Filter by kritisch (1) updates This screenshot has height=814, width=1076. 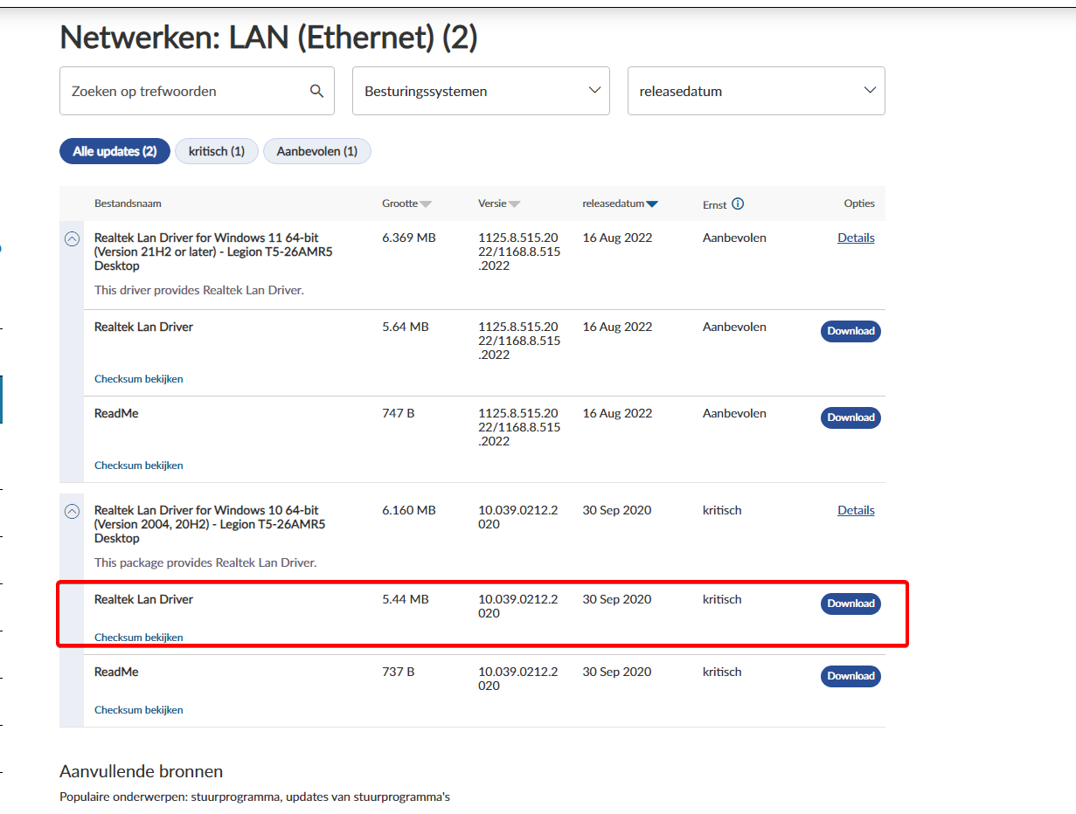click(x=216, y=151)
